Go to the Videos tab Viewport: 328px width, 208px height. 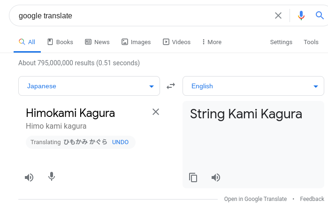(176, 42)
